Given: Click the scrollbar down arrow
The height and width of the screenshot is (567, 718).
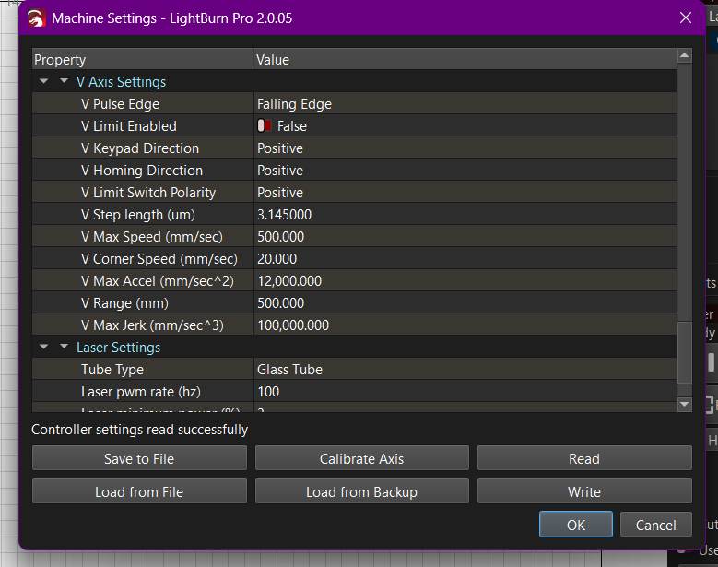Looking at the screenshot, I should pyautogui.click(x=684, y=404).
